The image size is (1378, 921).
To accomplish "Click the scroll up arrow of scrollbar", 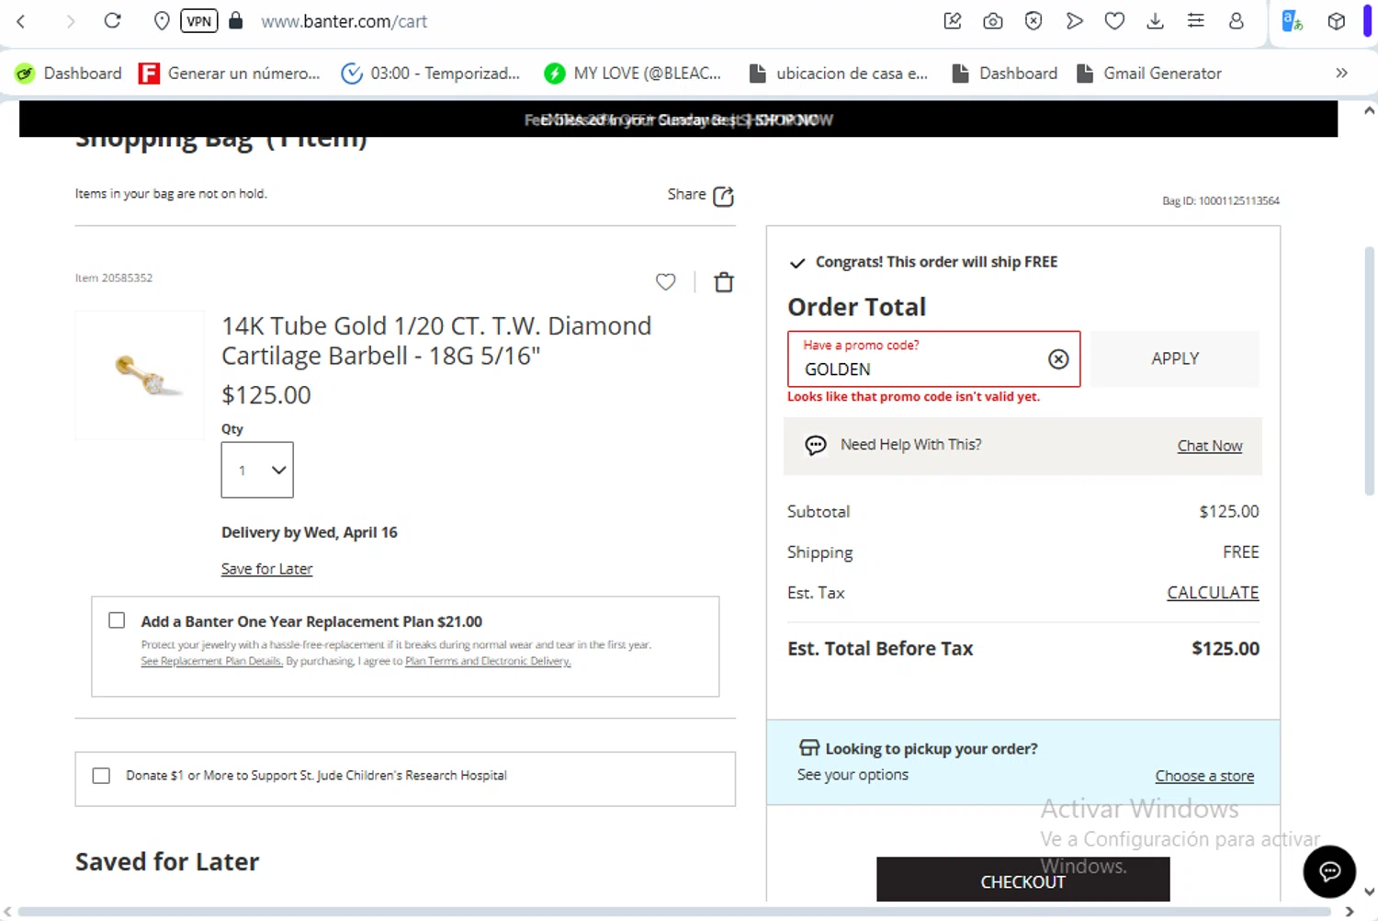I will tap(1369, 110).
